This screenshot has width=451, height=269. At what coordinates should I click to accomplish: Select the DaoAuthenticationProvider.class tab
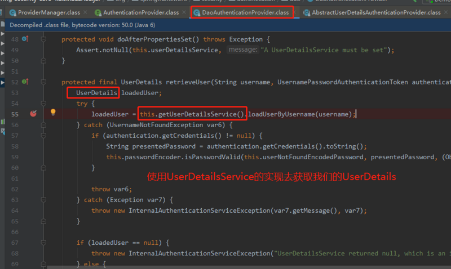point(245,12)
